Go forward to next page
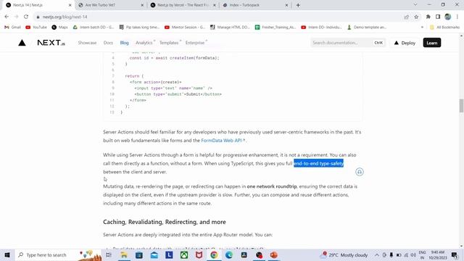 [16, 17]
